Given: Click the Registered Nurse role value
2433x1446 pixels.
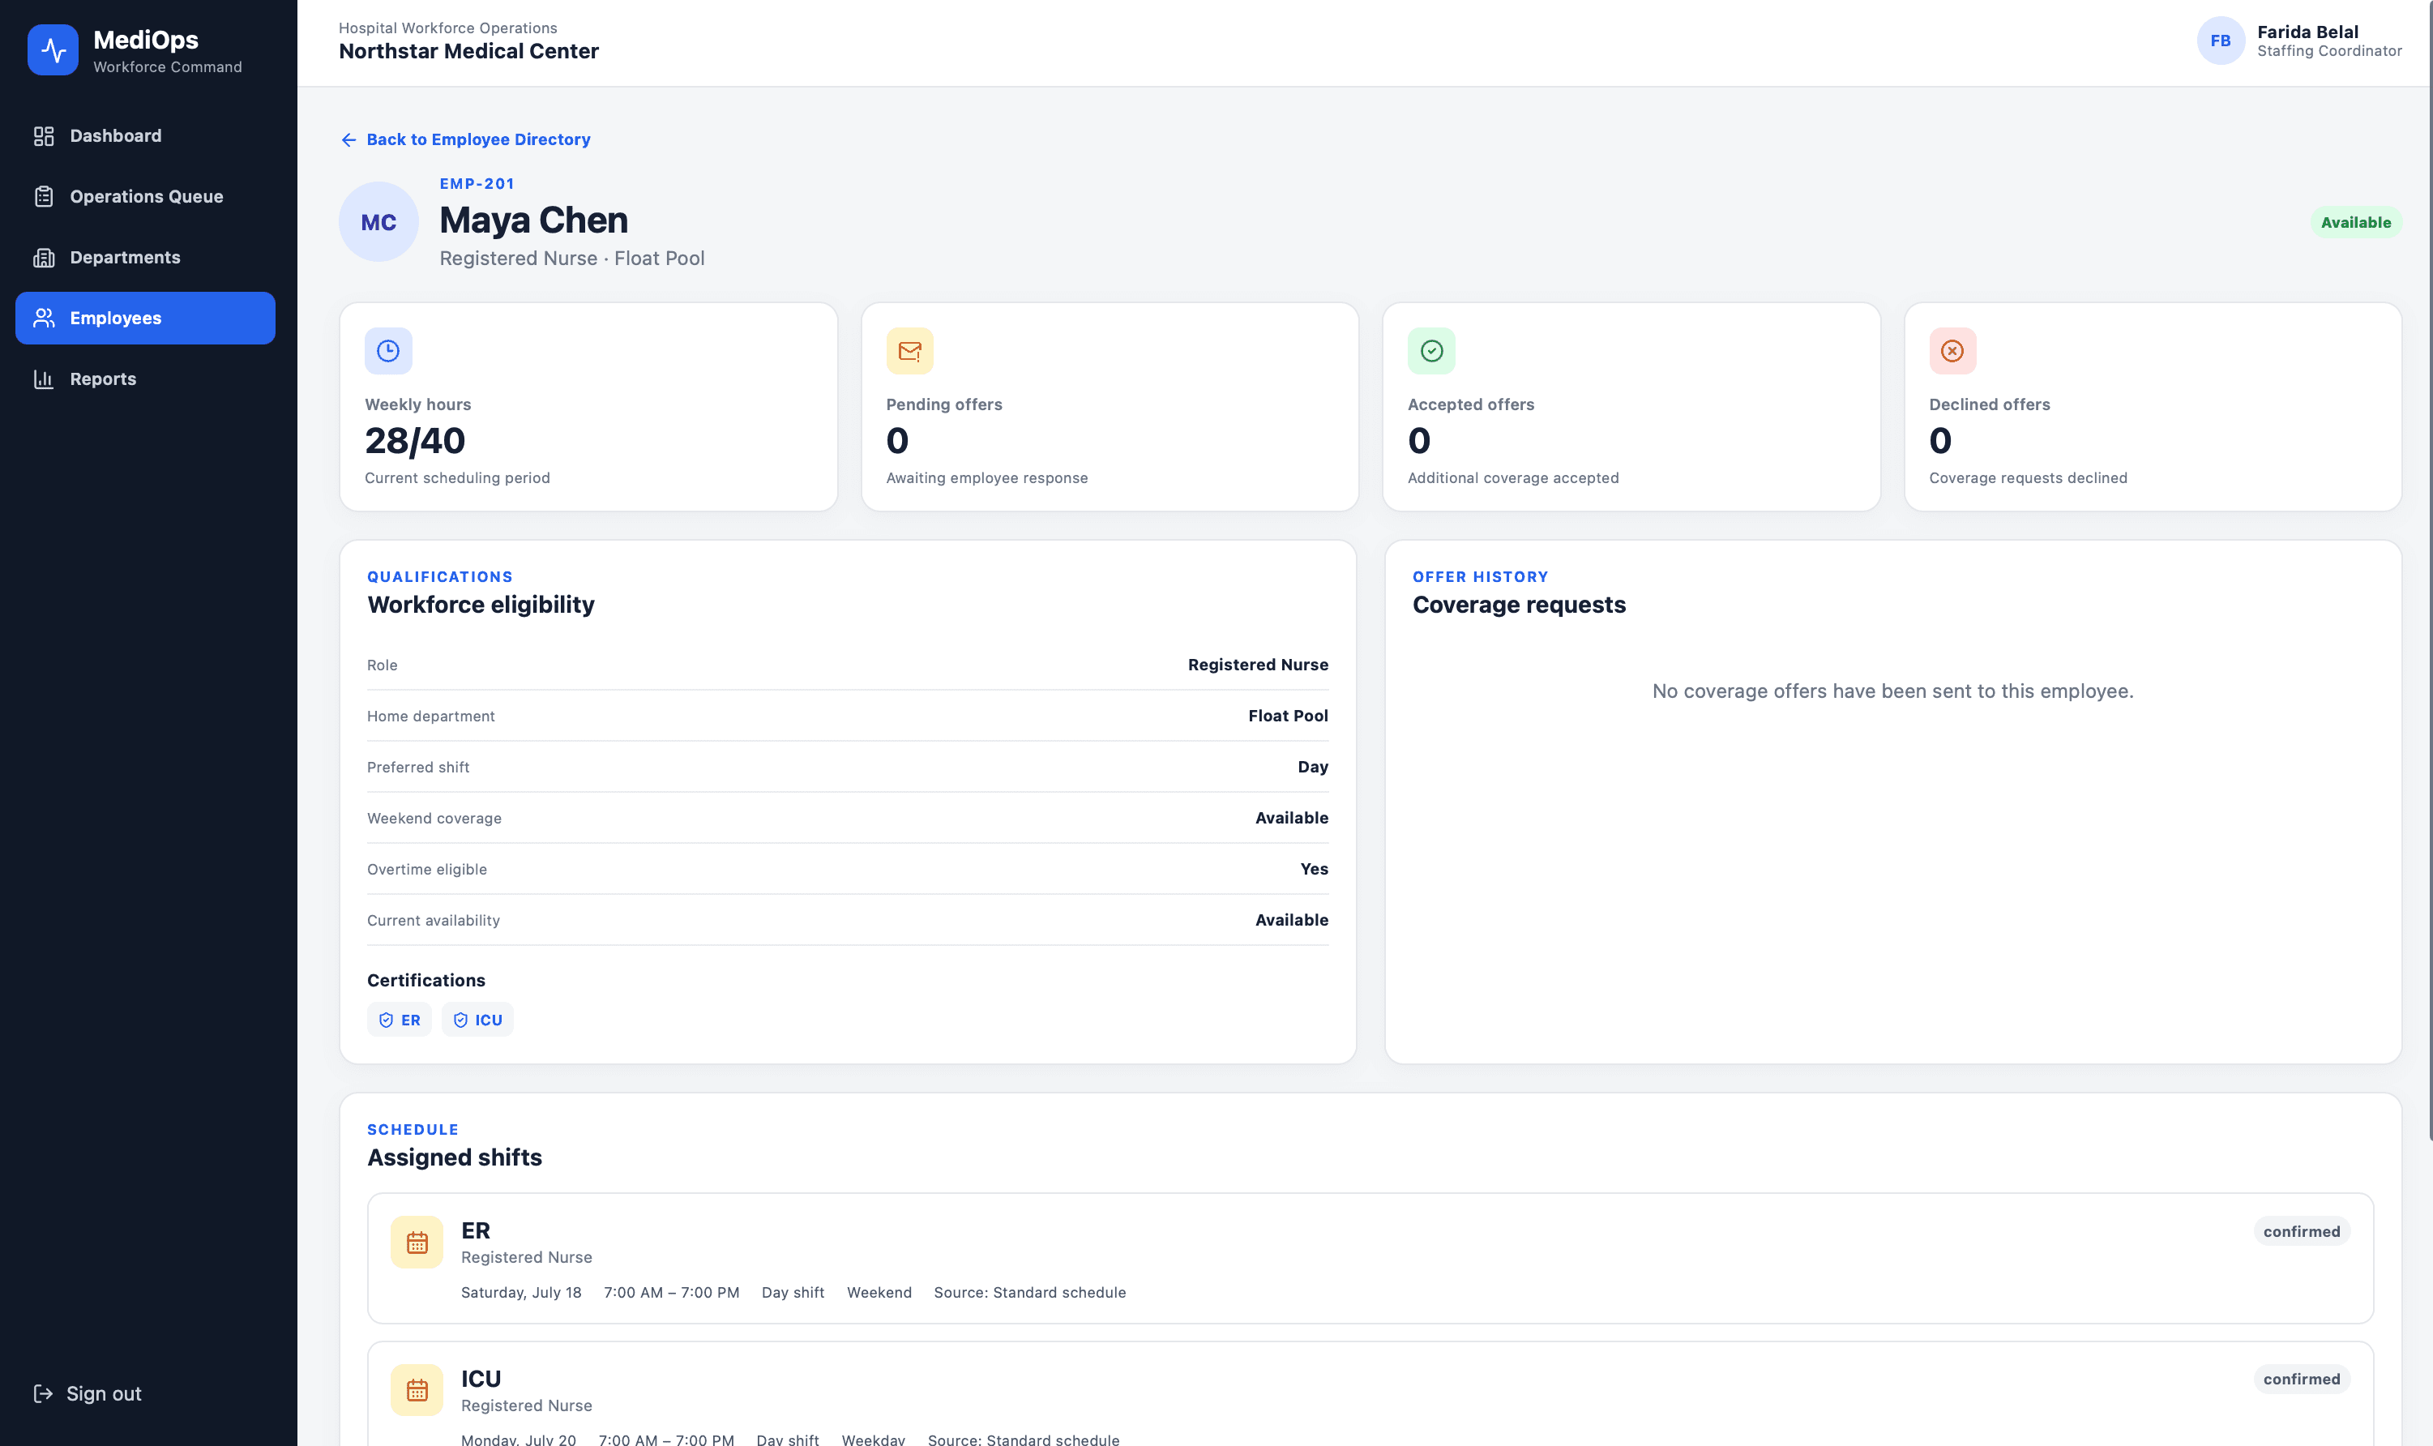Looking at the screenshot, I should click(x=1257, y=665).
